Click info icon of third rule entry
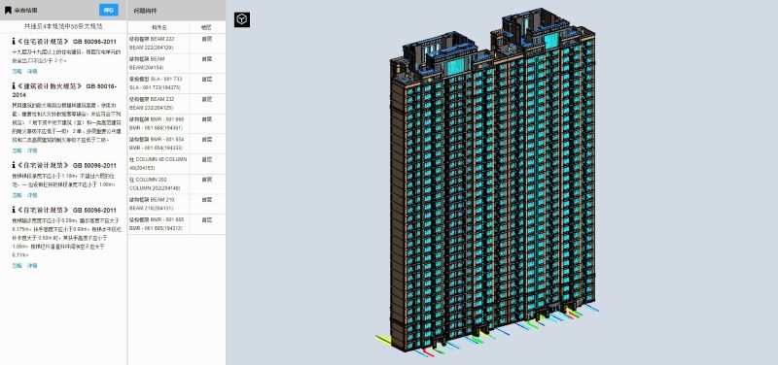Viewport: 778px width, 365px height. click(14, 165)
